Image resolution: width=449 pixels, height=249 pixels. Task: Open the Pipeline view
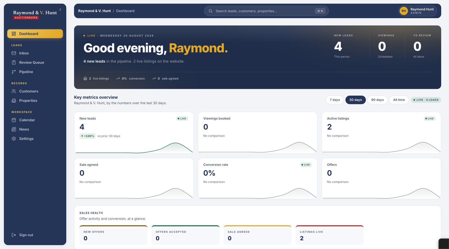[x=35, y=72]
